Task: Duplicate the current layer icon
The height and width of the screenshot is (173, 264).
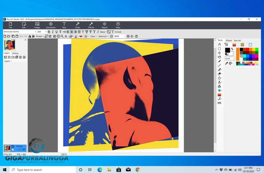Action: 17,57
